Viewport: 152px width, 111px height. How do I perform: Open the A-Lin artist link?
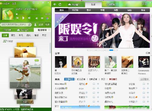point(81,88)
